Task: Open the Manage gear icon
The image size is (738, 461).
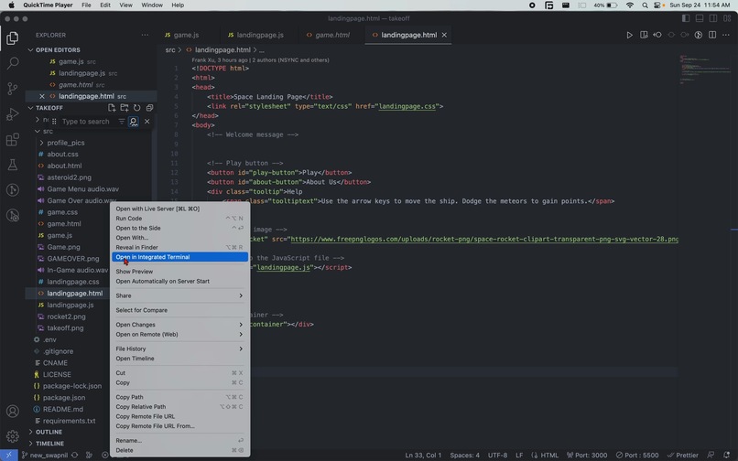Action: coord(13,436)
